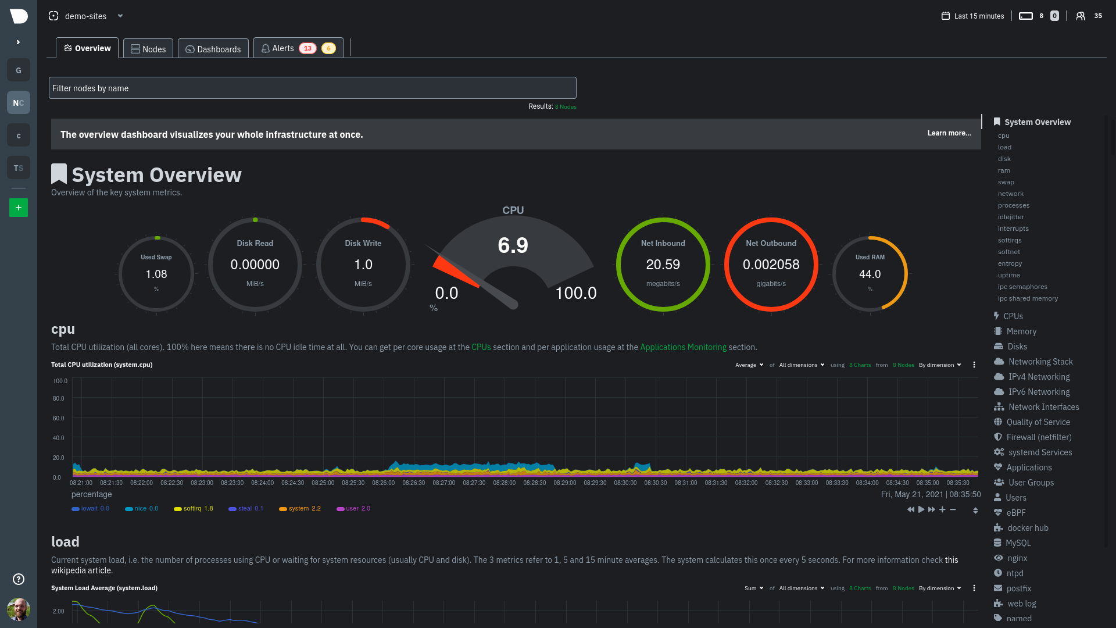The height and width of the screenshot is (628, 1116).
Task: Open the help question-mark icon
Action: point(18,579)
